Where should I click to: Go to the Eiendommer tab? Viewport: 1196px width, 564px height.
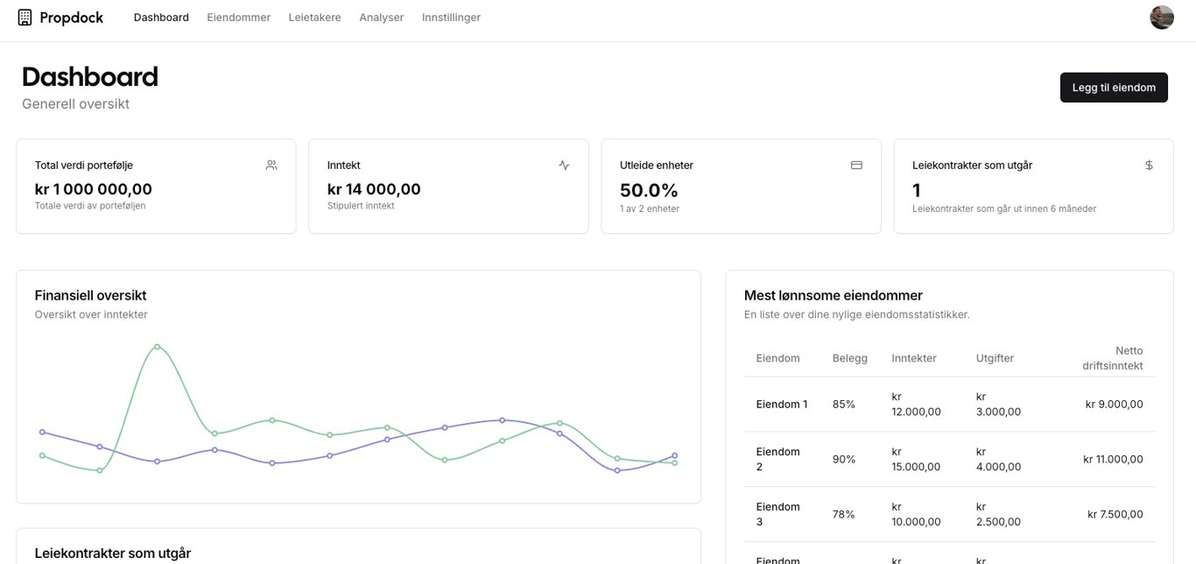[238, 18]
